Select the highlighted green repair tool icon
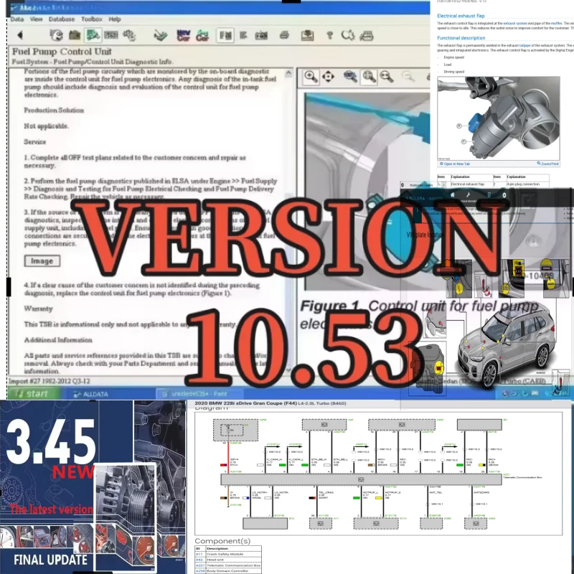The image size is (574, 574). click(x=93, y=35)
